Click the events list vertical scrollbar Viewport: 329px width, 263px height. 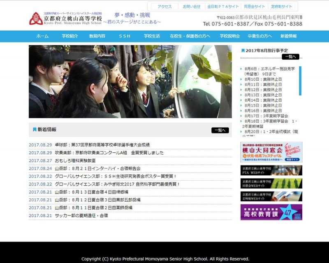(x=301, y=99)
